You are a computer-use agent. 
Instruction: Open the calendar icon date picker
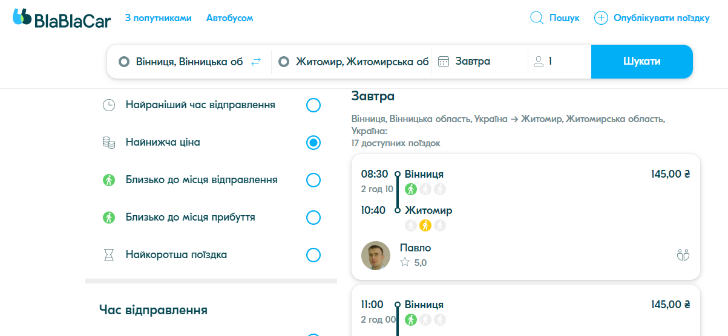444,62
